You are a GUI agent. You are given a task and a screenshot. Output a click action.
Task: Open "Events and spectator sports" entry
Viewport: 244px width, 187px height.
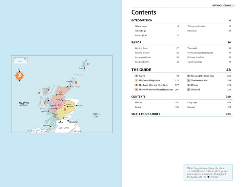pyautogui.click(x=200, y=53)
